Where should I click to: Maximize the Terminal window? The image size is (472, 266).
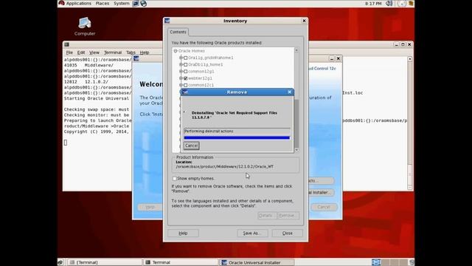pos(403,44)
